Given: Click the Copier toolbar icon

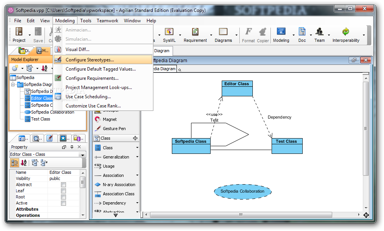Looking at the screenshot, I should tap(263, 35).
